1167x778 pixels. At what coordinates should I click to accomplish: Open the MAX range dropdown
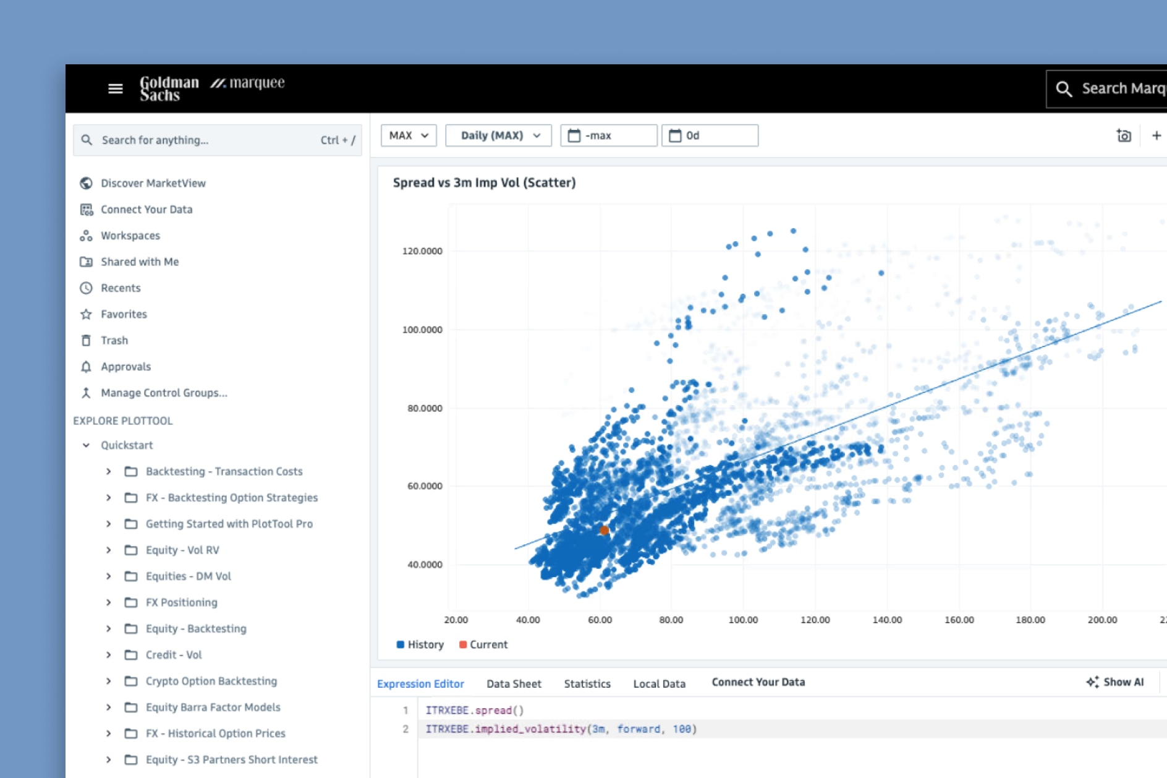pyautogui.click(x=409, y=135)
